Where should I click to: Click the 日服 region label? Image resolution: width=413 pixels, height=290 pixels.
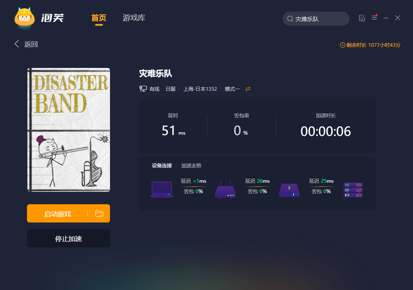[x=171, y=89]
